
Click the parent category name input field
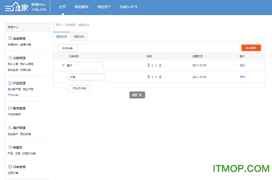click(84, 65)
